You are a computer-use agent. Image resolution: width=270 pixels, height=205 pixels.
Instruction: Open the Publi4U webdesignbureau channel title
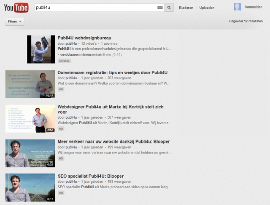84,38
